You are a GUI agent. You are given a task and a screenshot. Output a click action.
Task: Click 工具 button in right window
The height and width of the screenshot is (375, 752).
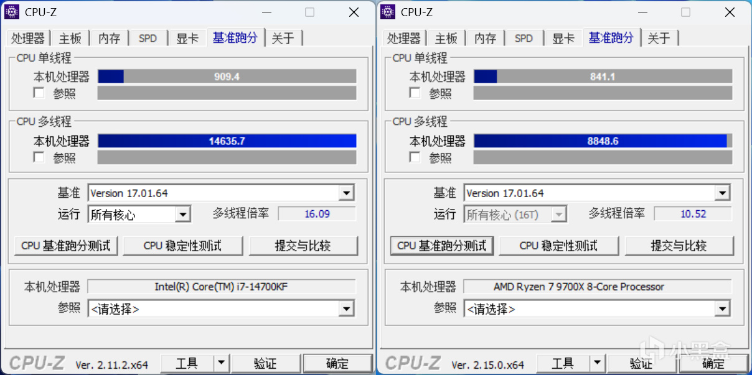563,363
